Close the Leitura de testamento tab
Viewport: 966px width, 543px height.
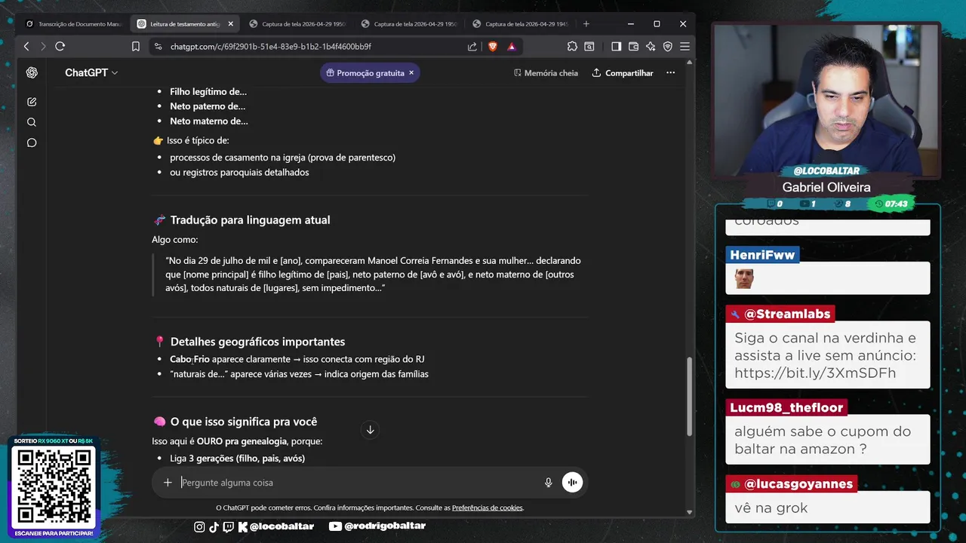230,24
